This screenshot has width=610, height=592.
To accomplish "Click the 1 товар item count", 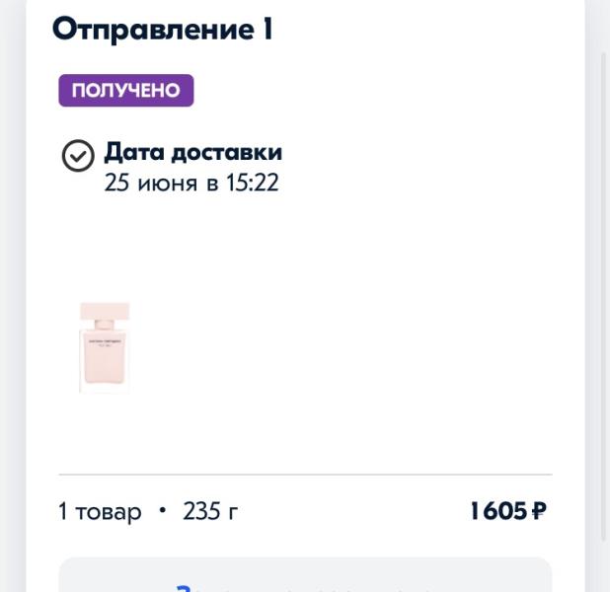I will coord(100,511).
